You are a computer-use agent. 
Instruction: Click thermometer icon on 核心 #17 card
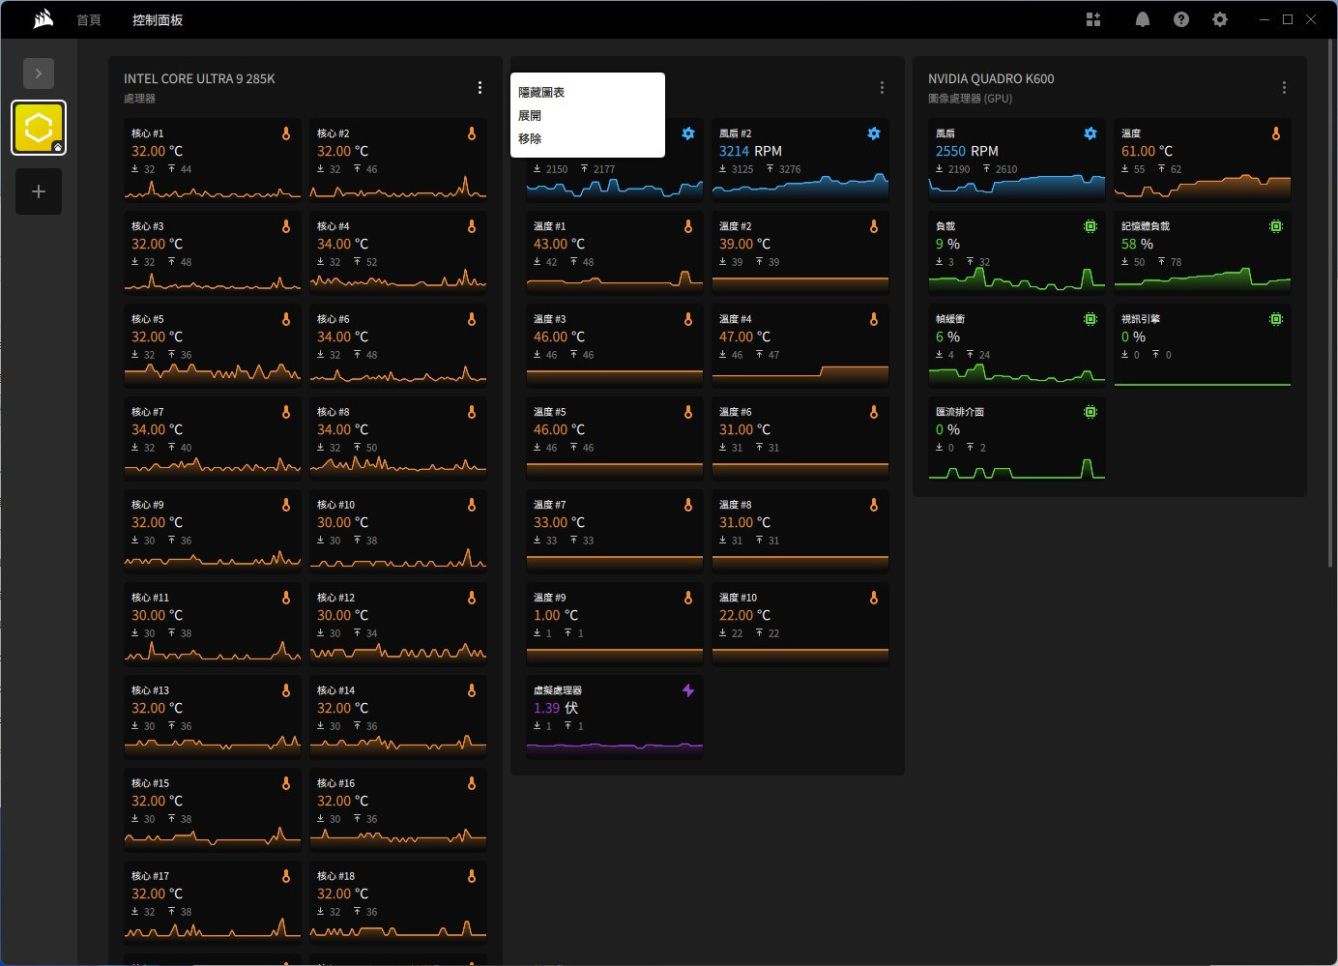click(x=286, y=876)
